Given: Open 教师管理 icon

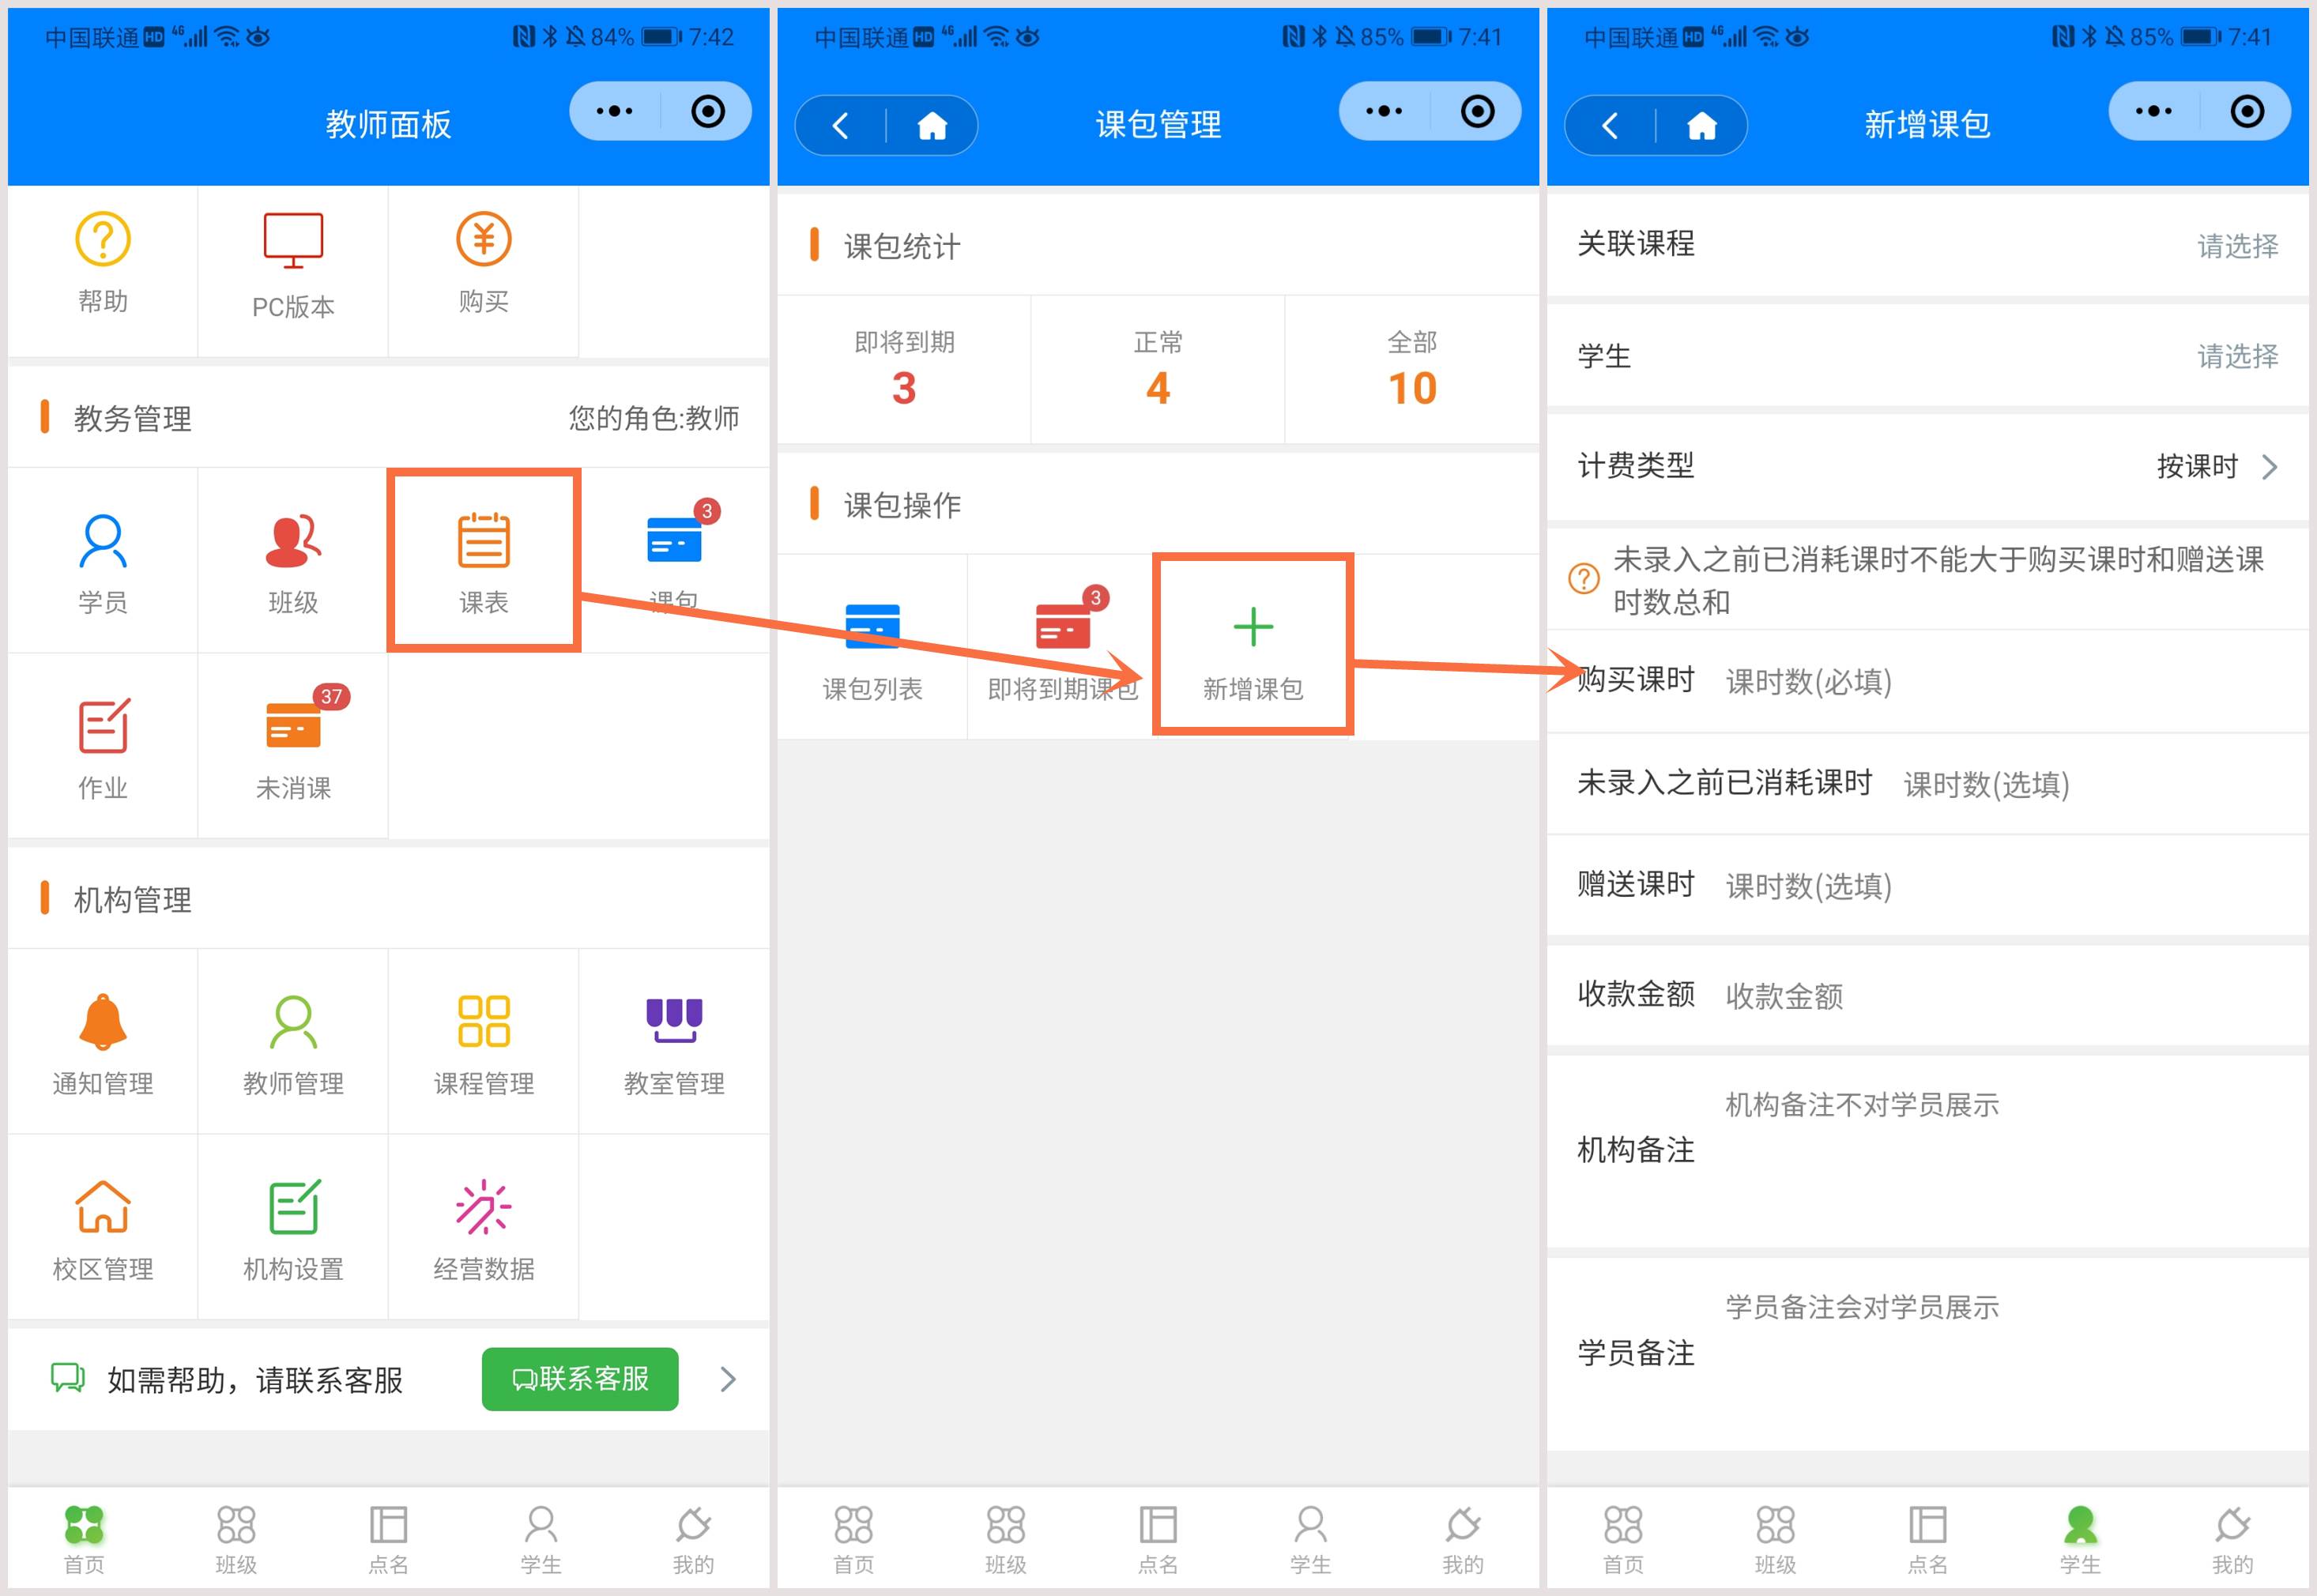Looking at the screenshot, I should pos(293,1022).
